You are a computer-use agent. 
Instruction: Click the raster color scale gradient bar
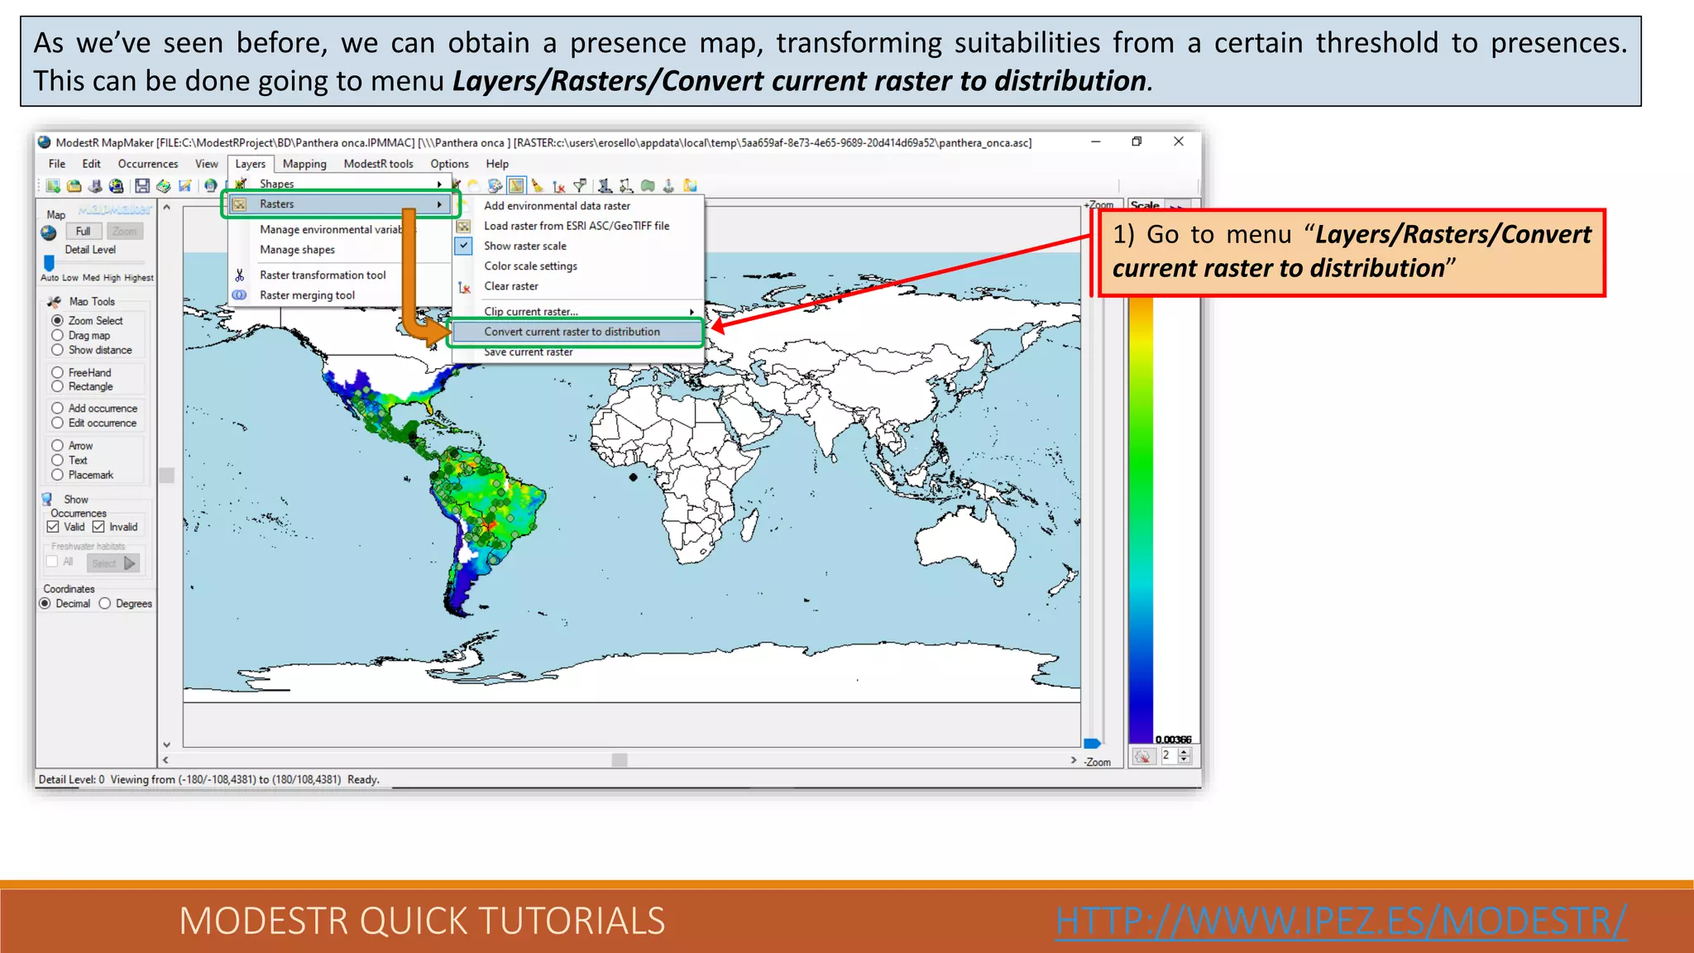point(1141,520)
